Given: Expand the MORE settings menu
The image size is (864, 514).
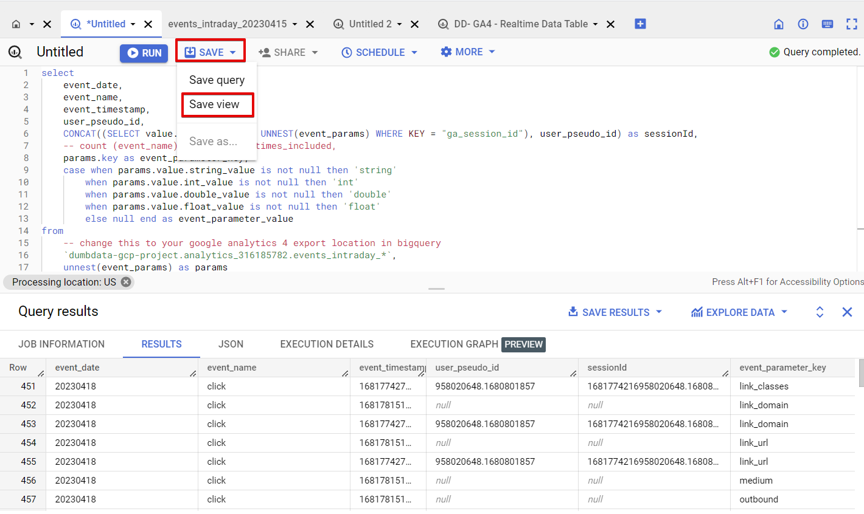Looking at the screenshot, I should [468, 52].
